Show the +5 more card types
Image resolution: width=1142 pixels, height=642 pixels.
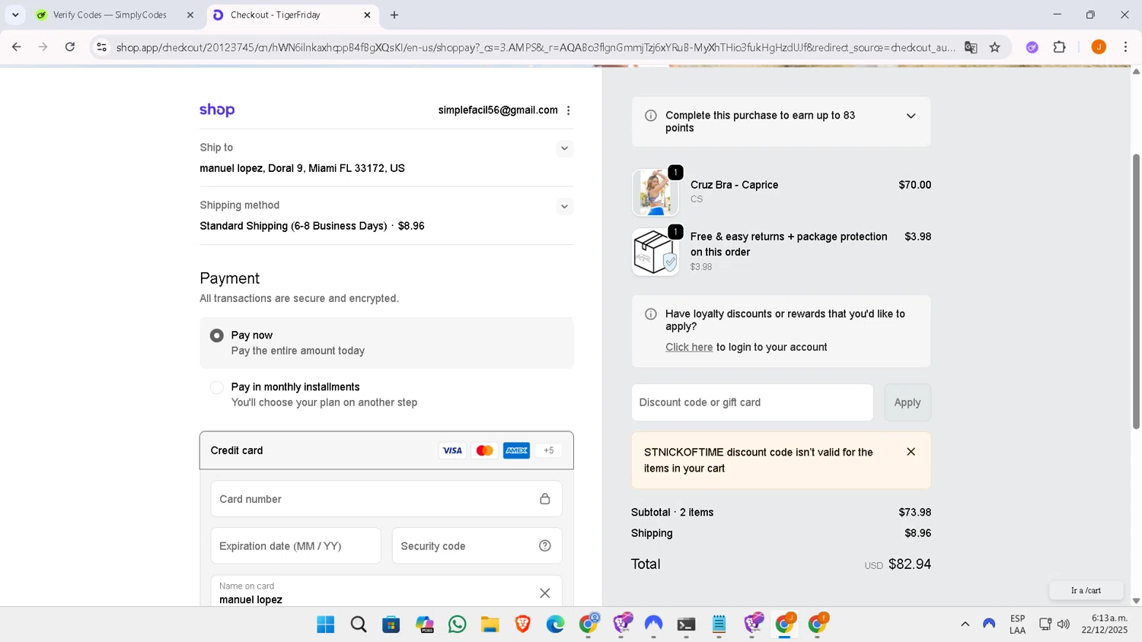(549, 450)
